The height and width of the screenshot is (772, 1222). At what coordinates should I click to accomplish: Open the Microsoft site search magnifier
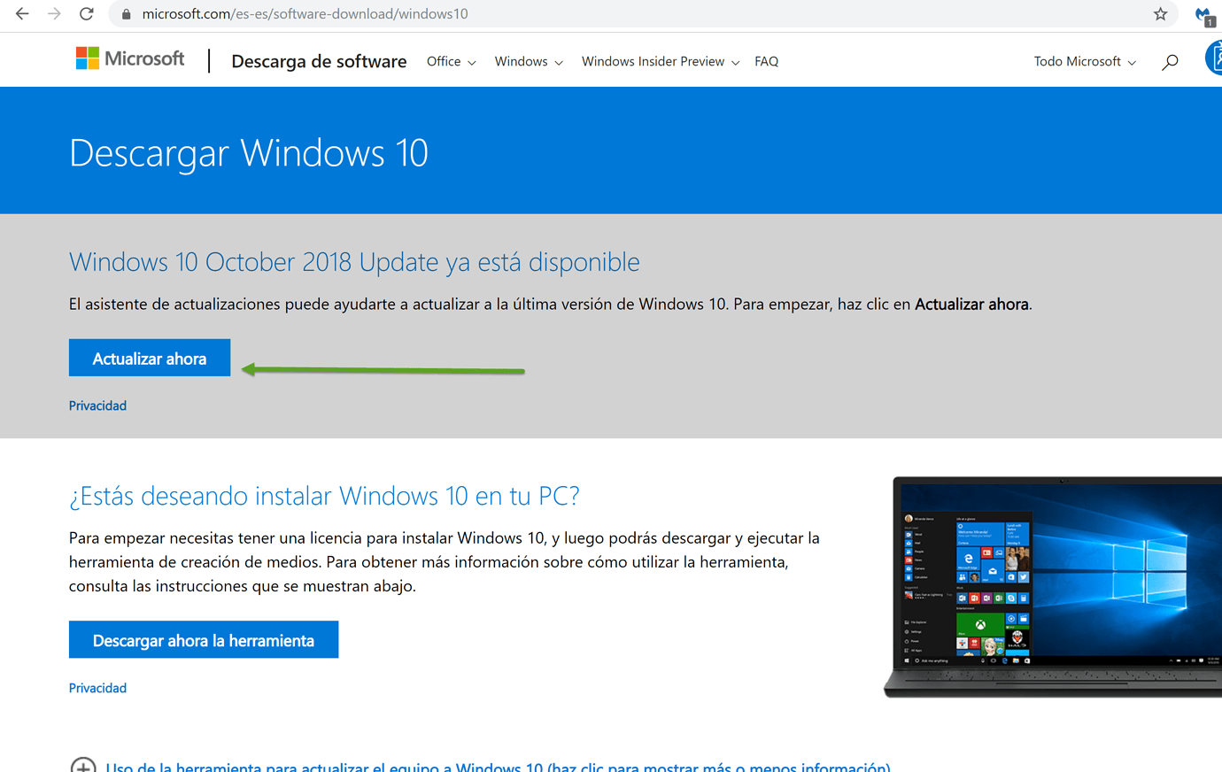(1170, 62)
